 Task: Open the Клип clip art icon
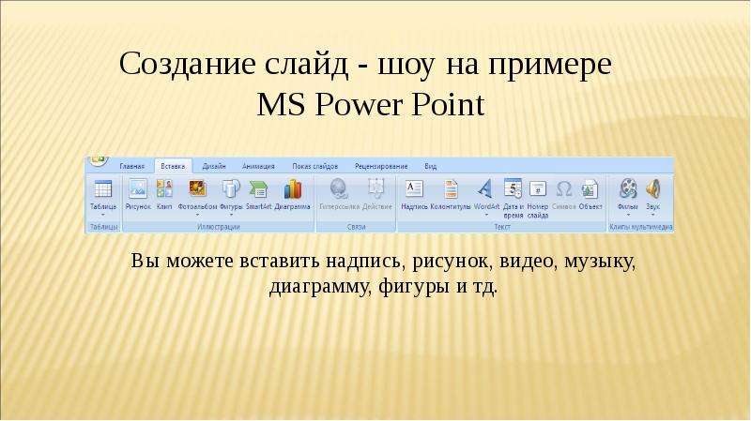coord(164,194)
